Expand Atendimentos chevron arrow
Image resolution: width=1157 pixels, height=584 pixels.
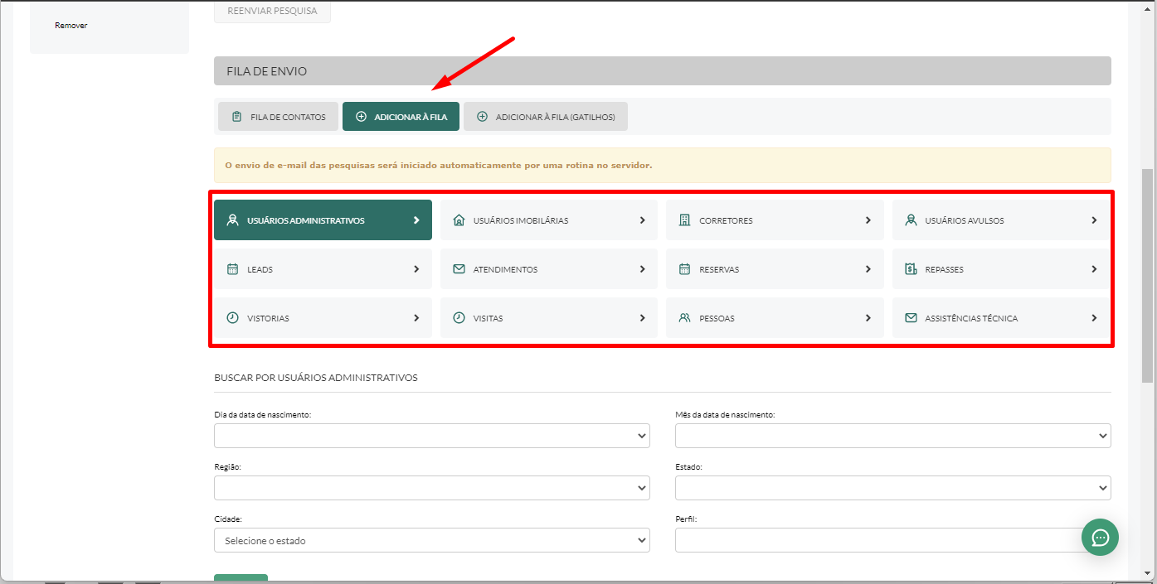click(x=643, y=269)
